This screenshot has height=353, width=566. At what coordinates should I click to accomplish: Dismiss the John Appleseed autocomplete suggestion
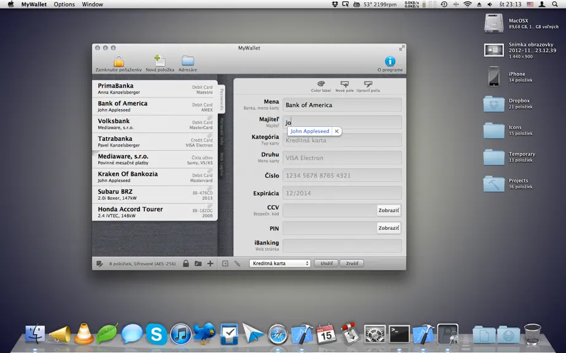(x=336, y=131)
